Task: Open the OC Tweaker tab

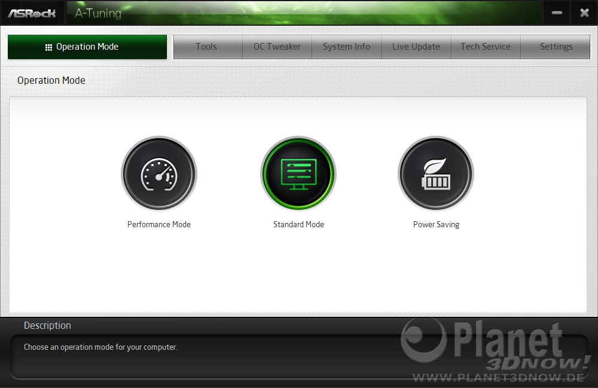Action: [x=277, y=47]
